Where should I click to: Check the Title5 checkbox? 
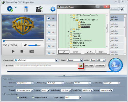pyautogui.click(x=49, y=46)
